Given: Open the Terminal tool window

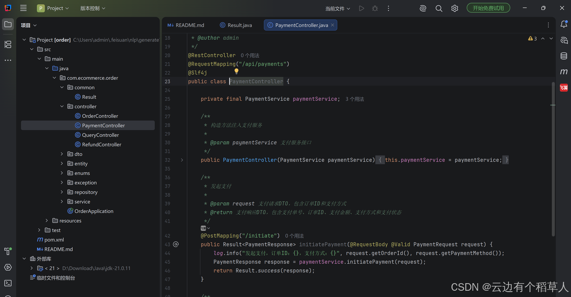Looking at the screenshot, I should pos(8,283).
